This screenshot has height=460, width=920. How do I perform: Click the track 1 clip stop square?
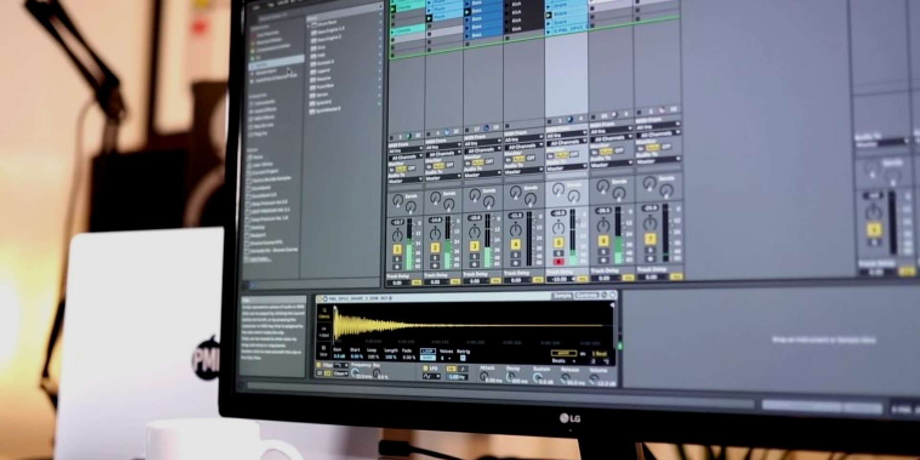391,138
